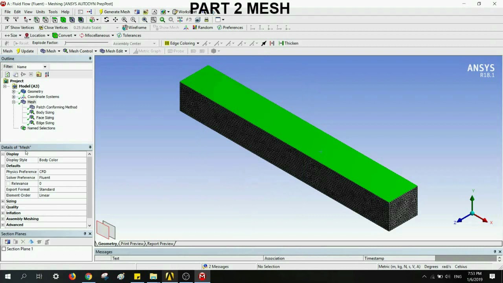Click the Generate Mesh toolbar button
The width and height of the screenshot is (503, 283).
[114, 12]
